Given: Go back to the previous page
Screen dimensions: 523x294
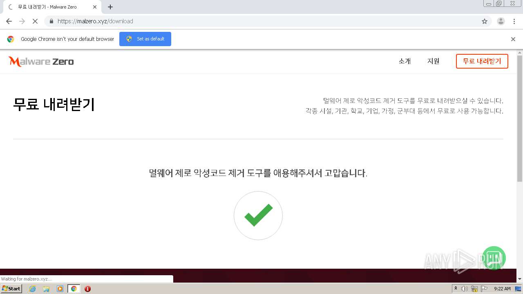Looking at the screenshot, I should (x=9, y=21).
